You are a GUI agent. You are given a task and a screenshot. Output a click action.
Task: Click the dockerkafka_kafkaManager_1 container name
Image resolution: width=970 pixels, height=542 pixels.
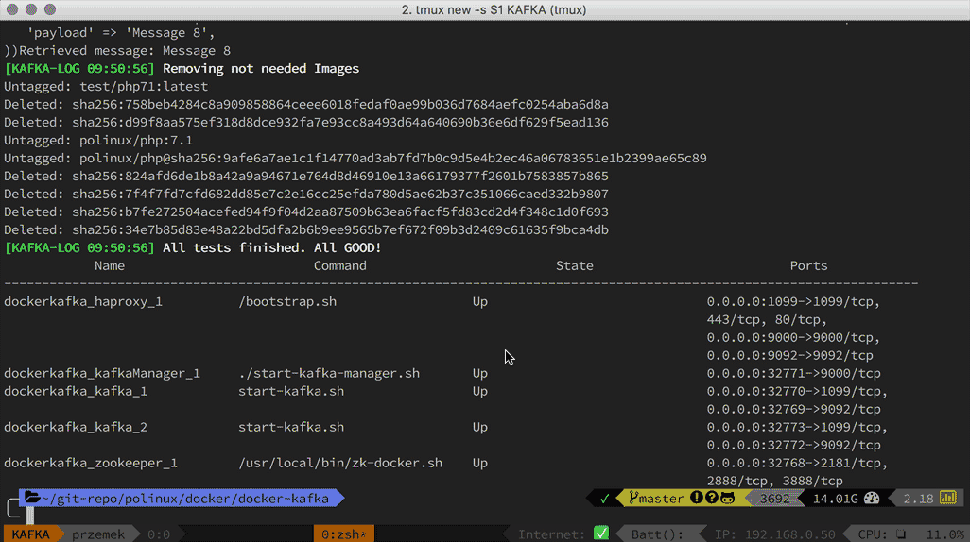(x=102, y=373)
